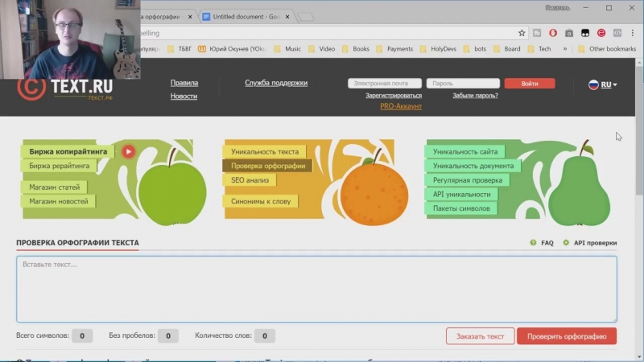
Task: Click Забыли пароль? link
Action: pyautogui.click(x=475, y=96)
